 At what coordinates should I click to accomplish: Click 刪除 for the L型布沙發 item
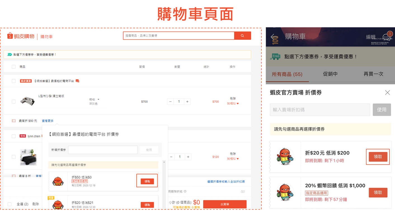point(233,99)
